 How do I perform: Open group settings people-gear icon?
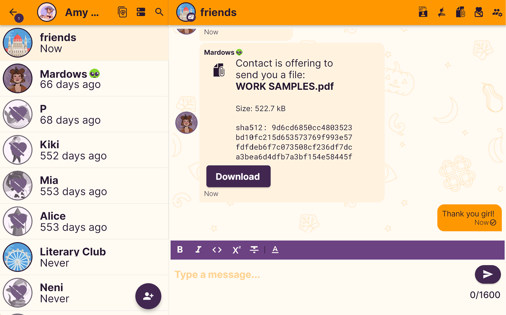[x=497, y=12]
